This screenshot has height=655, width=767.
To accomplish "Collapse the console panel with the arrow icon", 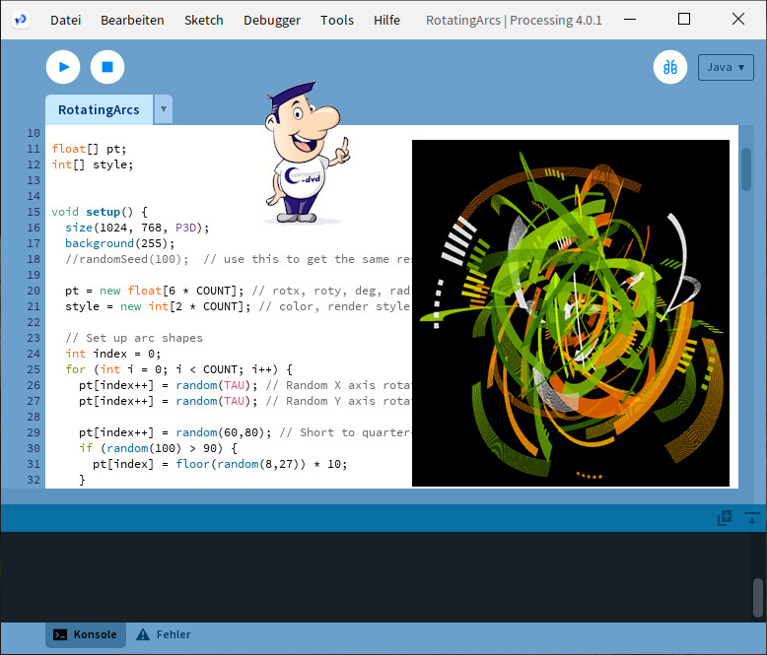I will (751, 518).
